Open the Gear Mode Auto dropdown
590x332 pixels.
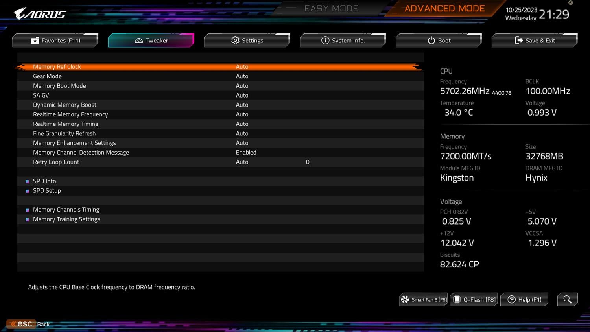(x=242, y=76)
